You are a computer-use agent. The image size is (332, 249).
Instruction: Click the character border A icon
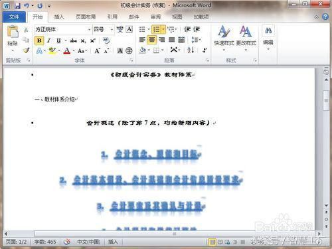(x=129, y=29)
